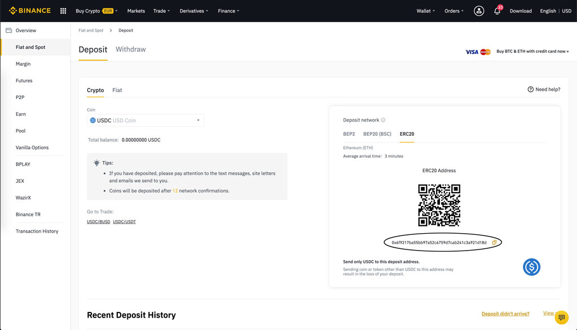Click the Download link
The height and width of the screenshot is (330, 577).
coord(520,11)
